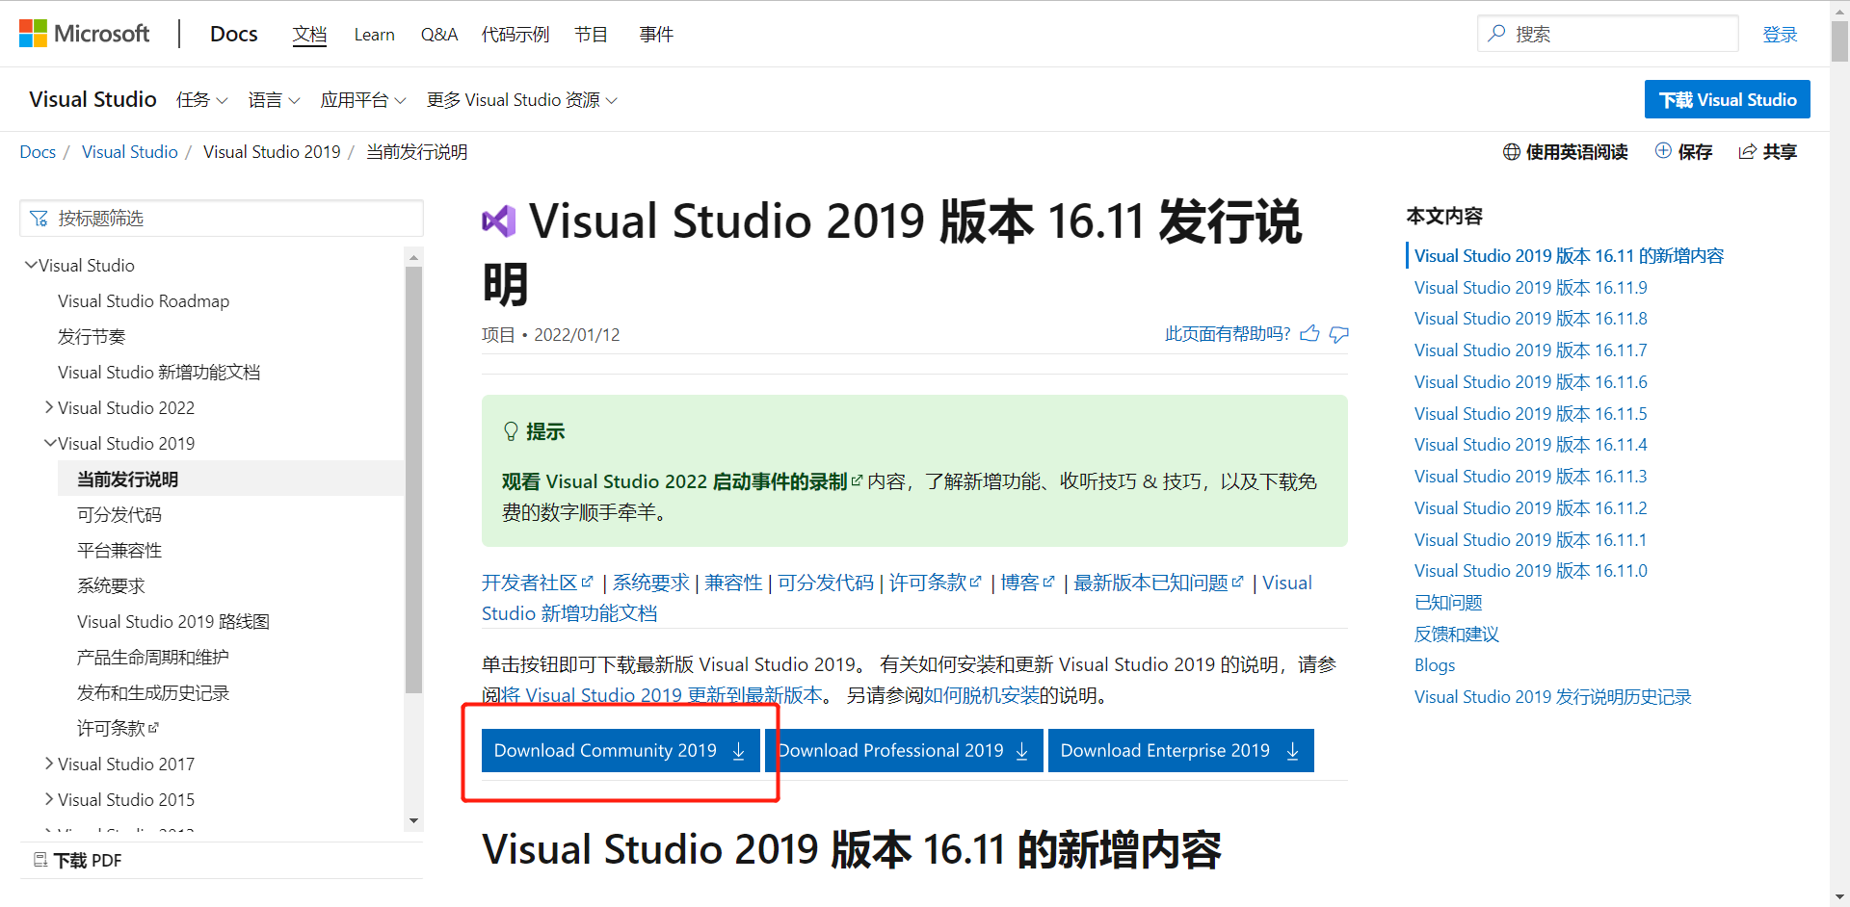Click external link icon next to 许可条款 in sidebar
The image size is (1850, 907).
click(154, 728)
